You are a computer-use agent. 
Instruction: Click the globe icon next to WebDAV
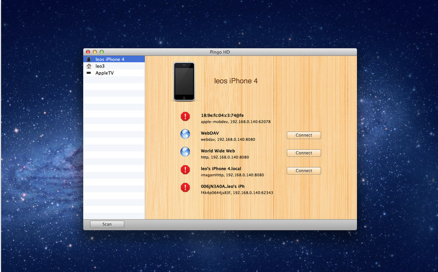[x=185, y=134]
